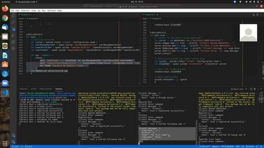Open the Explorer view in activity bar
This screenshot has height=148, width=264.
click(13, 16)
